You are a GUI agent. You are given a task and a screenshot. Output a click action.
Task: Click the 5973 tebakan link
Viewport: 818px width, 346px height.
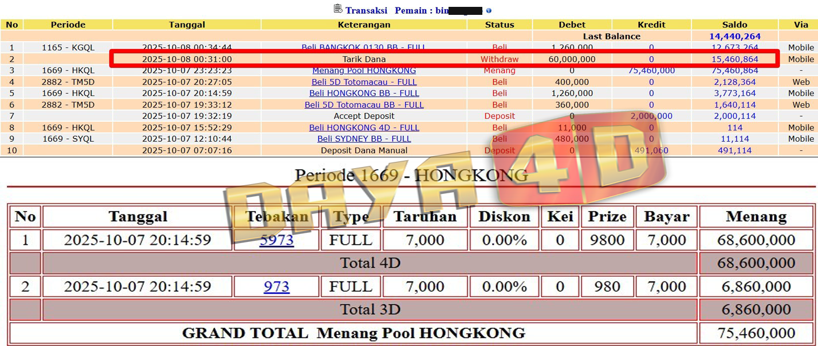tap(276, 240)
